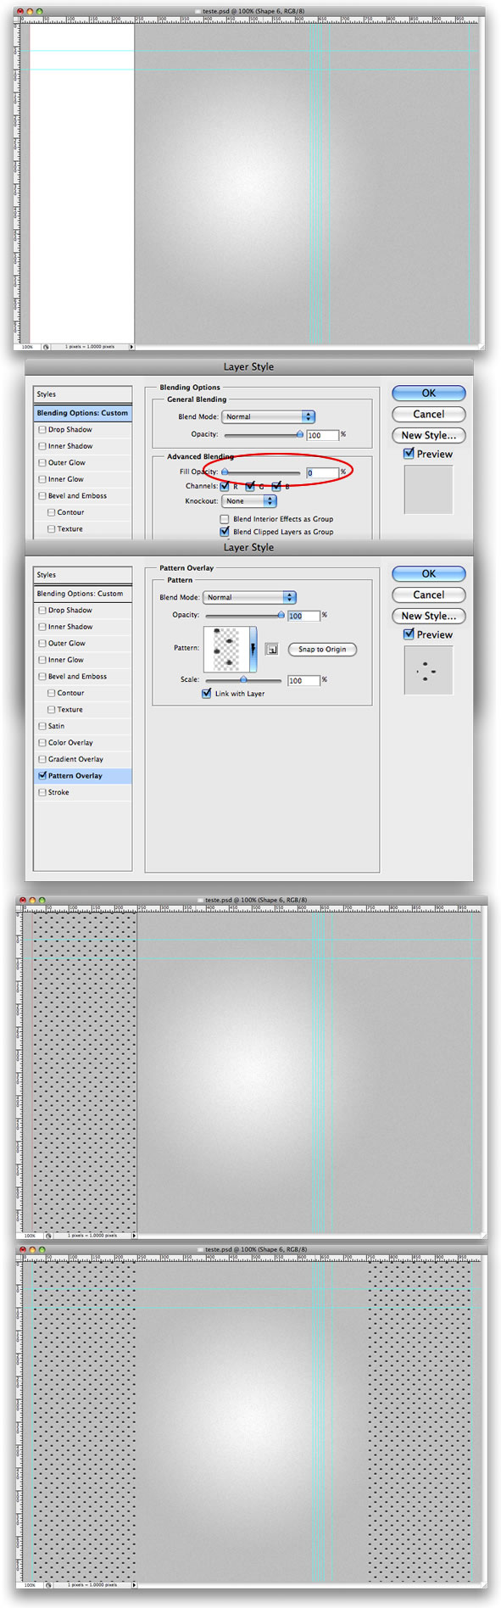Enable the Channels R checkbox
This screenshot has height=1608, width=501.
pyautogui.click(x=225, y=486)
